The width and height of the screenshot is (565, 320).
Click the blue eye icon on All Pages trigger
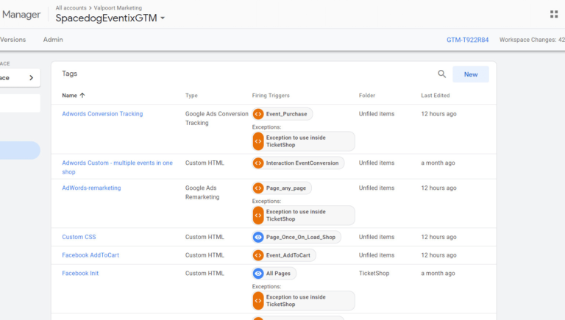pyautogui.click(x=258, y=274)
